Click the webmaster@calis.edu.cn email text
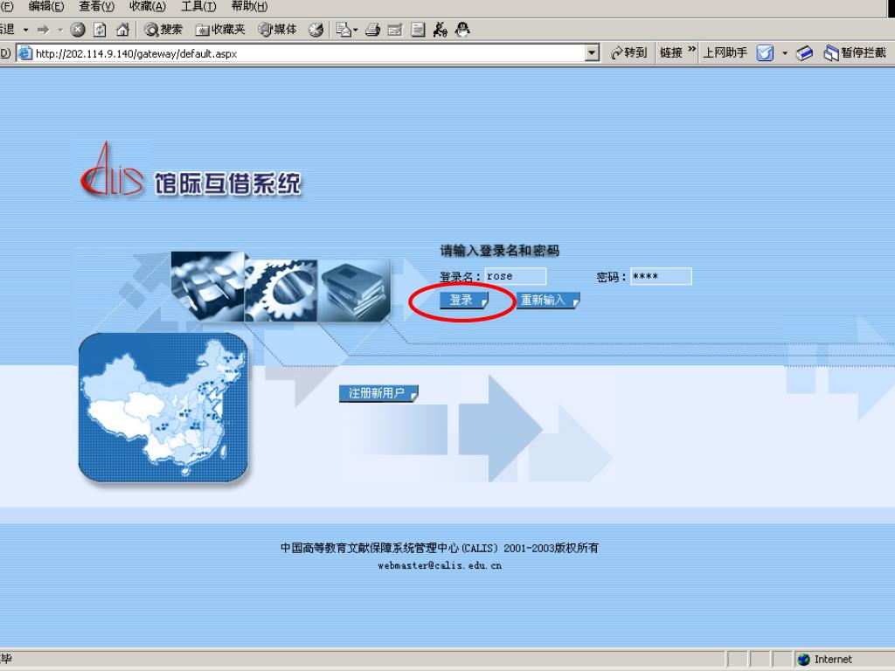895x671 pixels. (x=440, y=565)
